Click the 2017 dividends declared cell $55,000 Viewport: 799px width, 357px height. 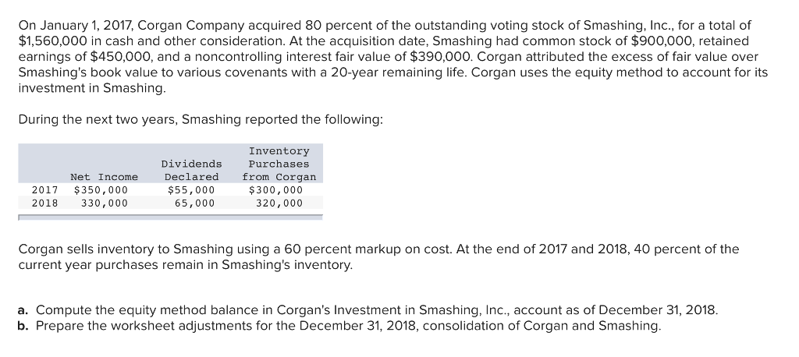[191, 189]
